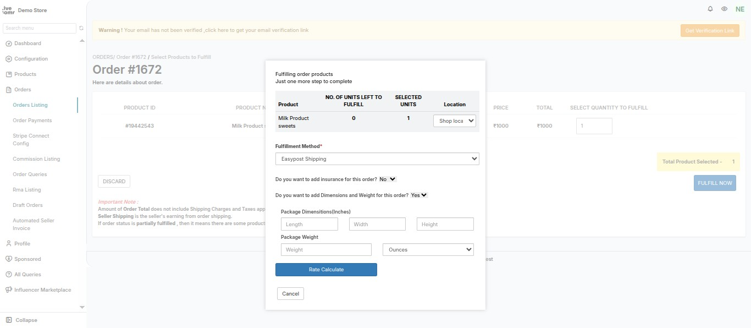The width and height of the screenshot is (751, 328).
Task: Click the Profile person icon
Action: pos(9,243)
